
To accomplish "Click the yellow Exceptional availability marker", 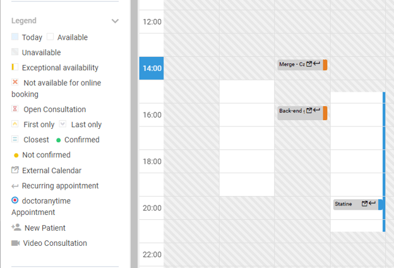I will click(13, 68).
